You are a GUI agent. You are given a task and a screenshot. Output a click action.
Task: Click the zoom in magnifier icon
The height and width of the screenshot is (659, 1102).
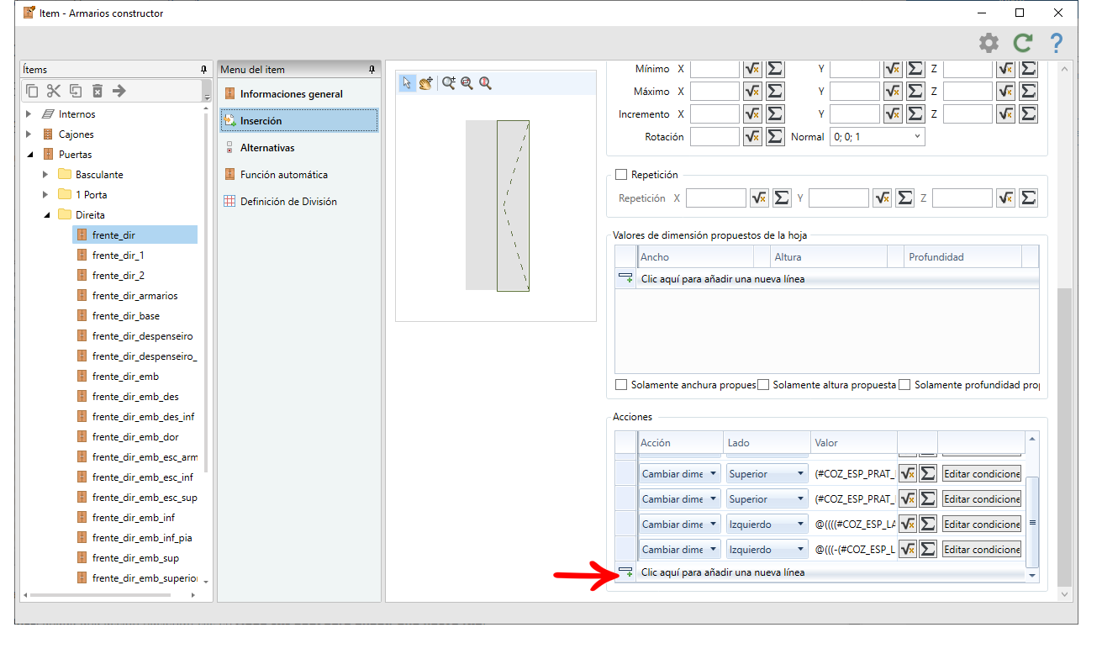click(449, 82)
